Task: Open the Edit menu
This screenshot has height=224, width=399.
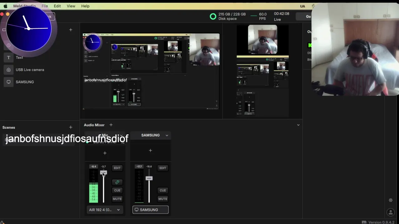Action: pyautogui.click(x=57, y=6)
